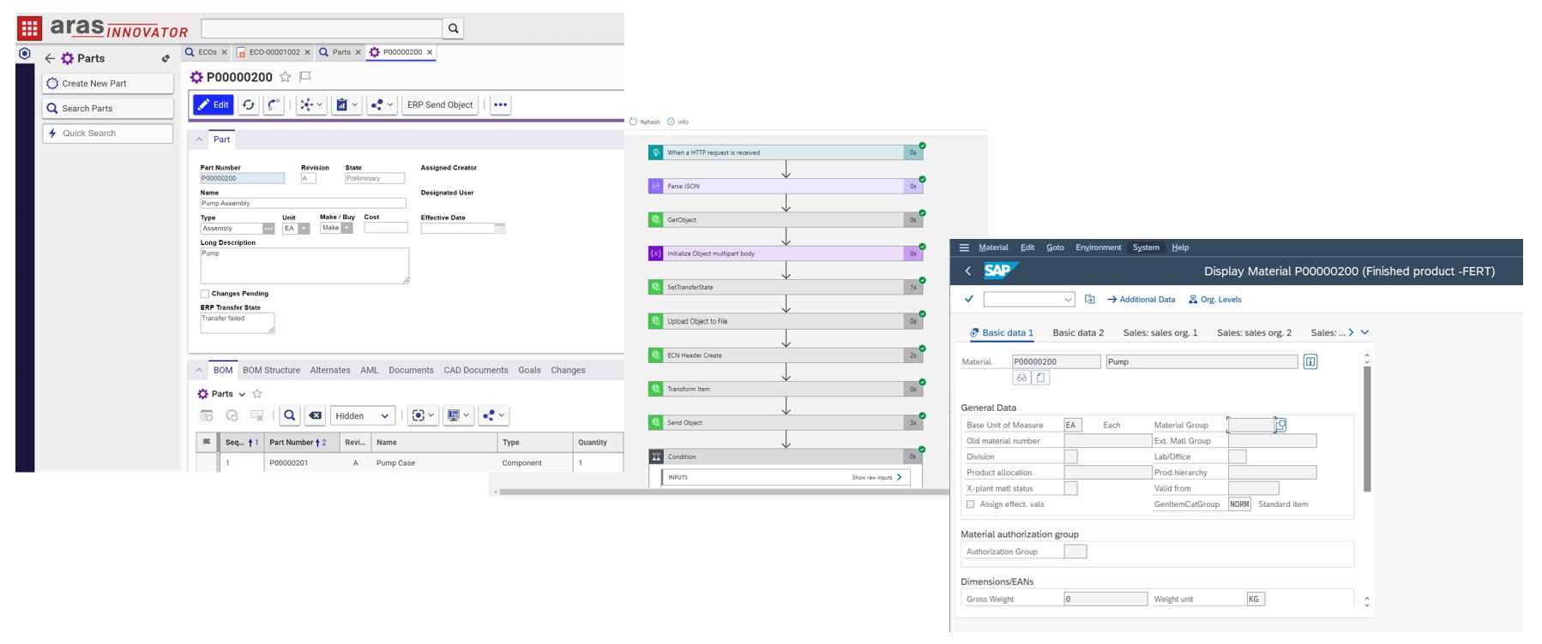Click the curved arrow promote icon in toolbar
The height and width of the screenshot is (644, 1542).
[274, 104]
